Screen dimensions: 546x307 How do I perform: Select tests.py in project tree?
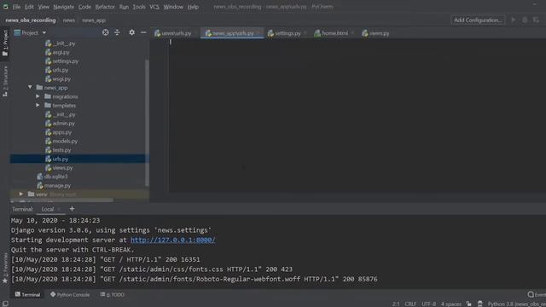[61, 150]
